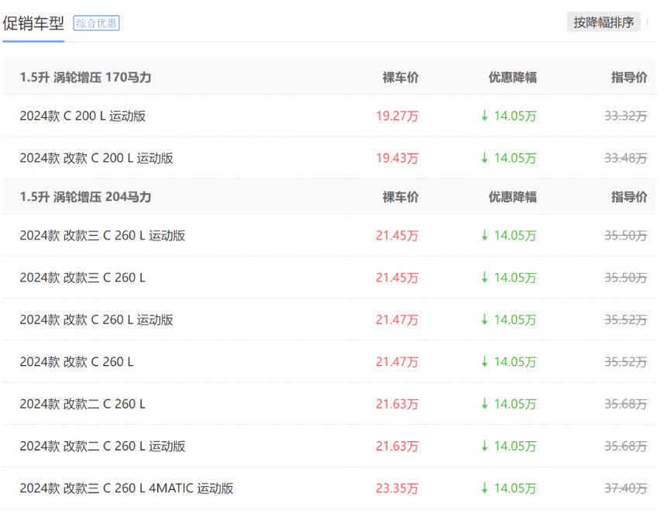
Task: Select 2024款 改款三 C 260 L 运动版
Action: pos(102,236)
